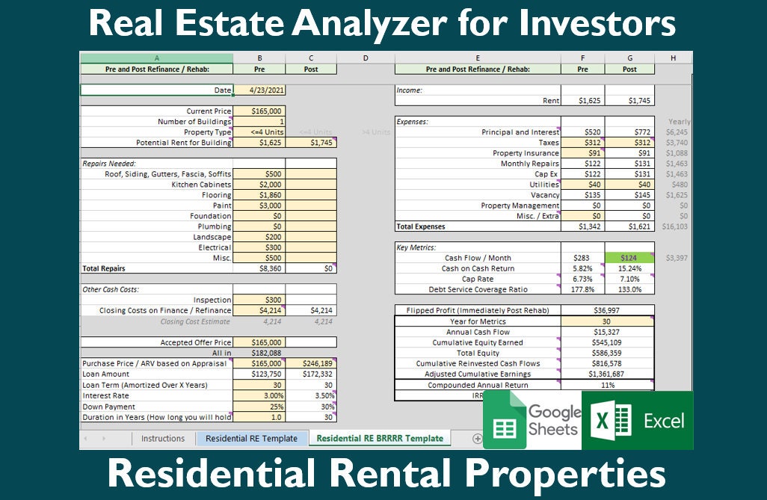Edit Pre Down Payment 25%
The width and height of the screenshot is (767, 500).
click(259, 407)
